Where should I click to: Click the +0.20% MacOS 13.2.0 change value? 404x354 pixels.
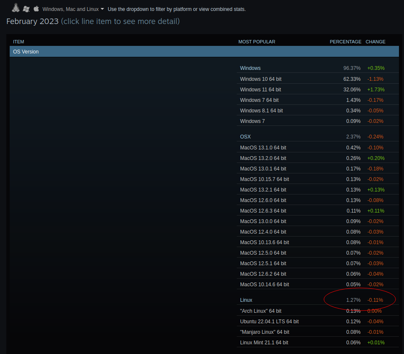tap(376, 158)
